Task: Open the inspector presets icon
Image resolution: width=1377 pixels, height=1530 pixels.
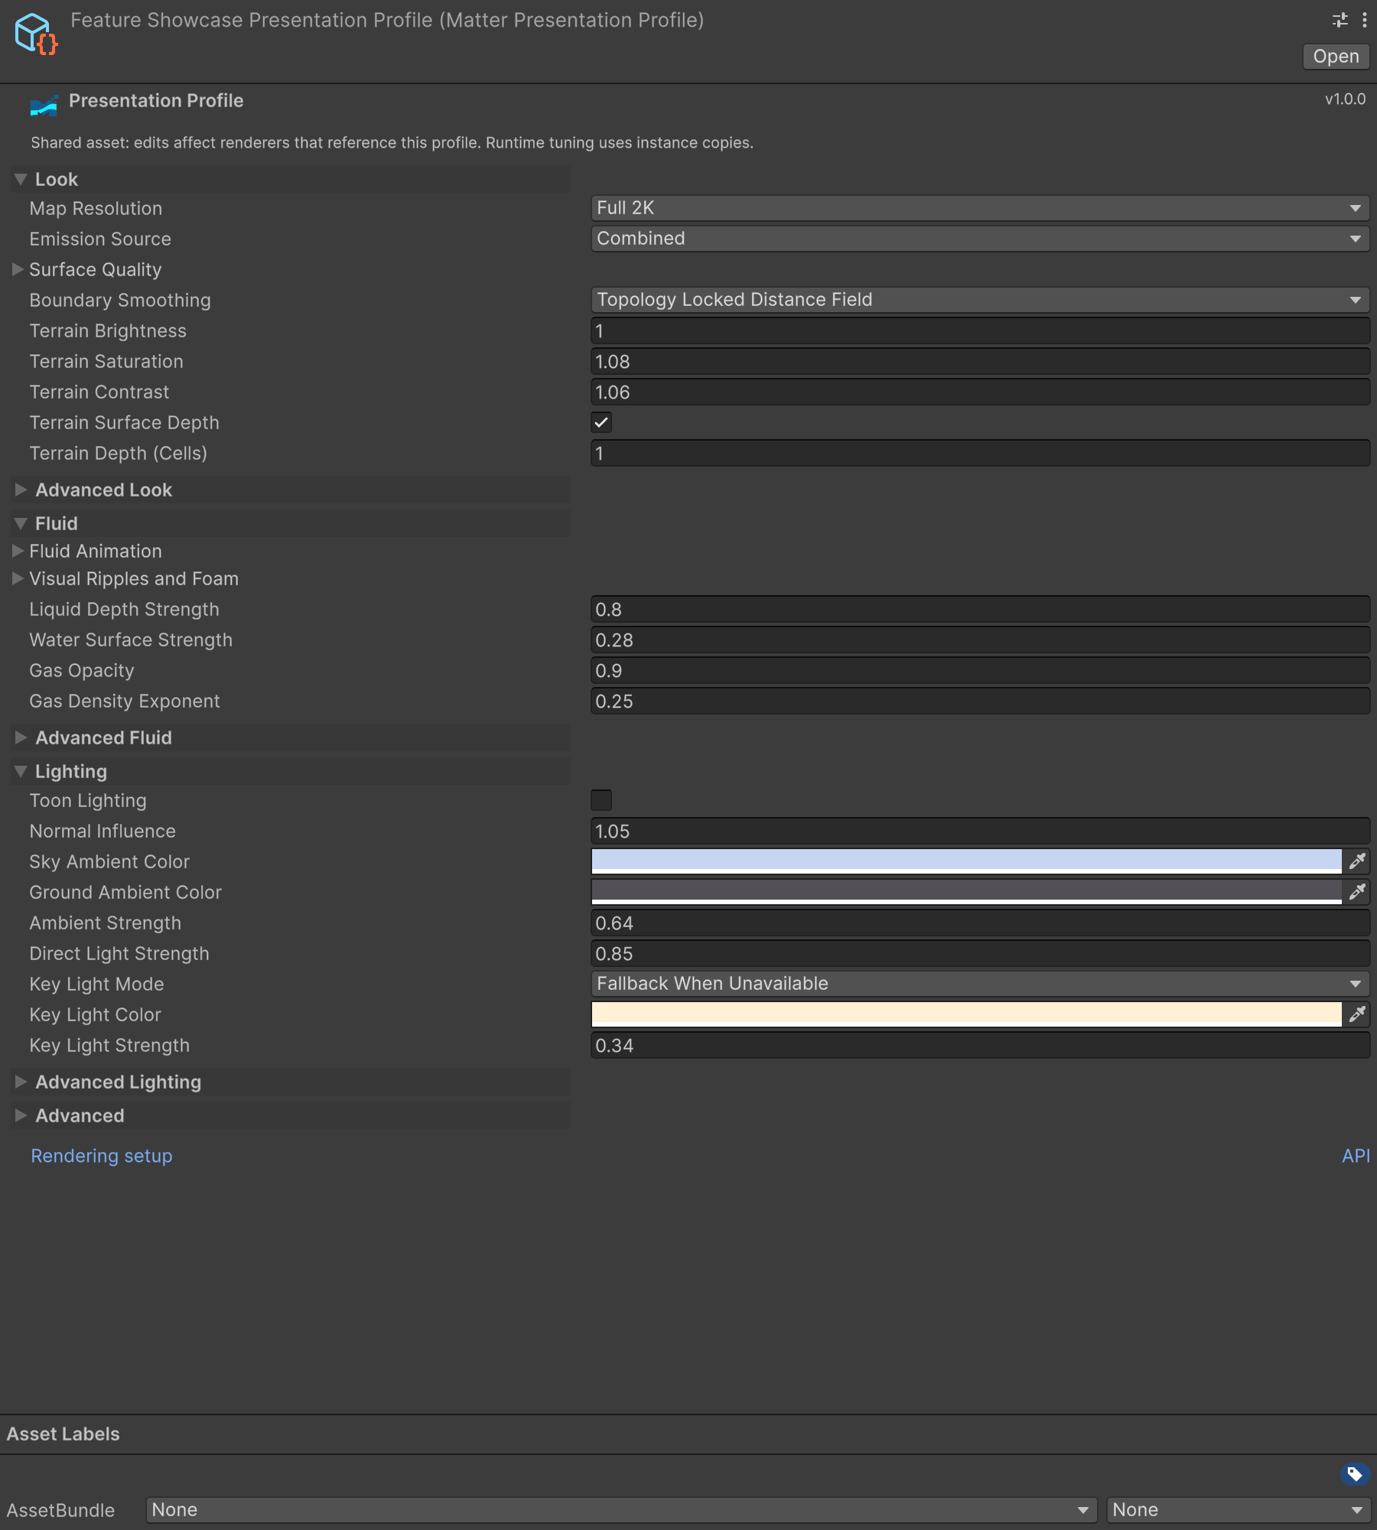Action: 1340,20
